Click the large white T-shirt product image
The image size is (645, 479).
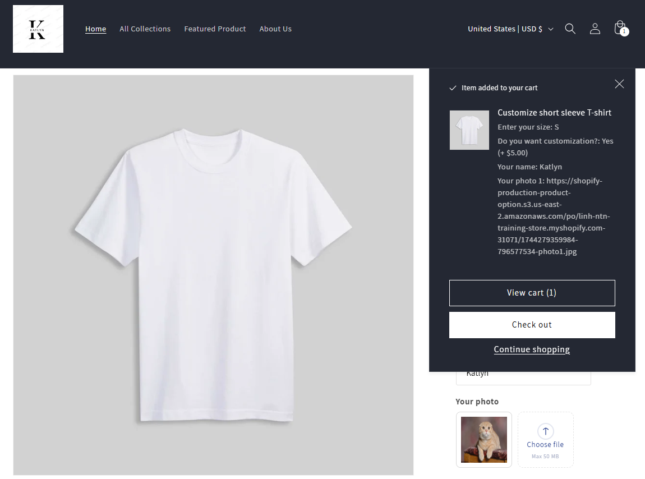[213, 275]
